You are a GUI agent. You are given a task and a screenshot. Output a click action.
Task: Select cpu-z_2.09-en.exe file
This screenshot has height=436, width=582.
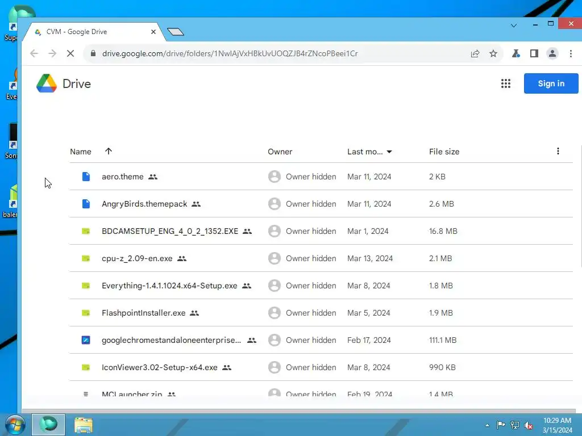click(x=321, y=258)
